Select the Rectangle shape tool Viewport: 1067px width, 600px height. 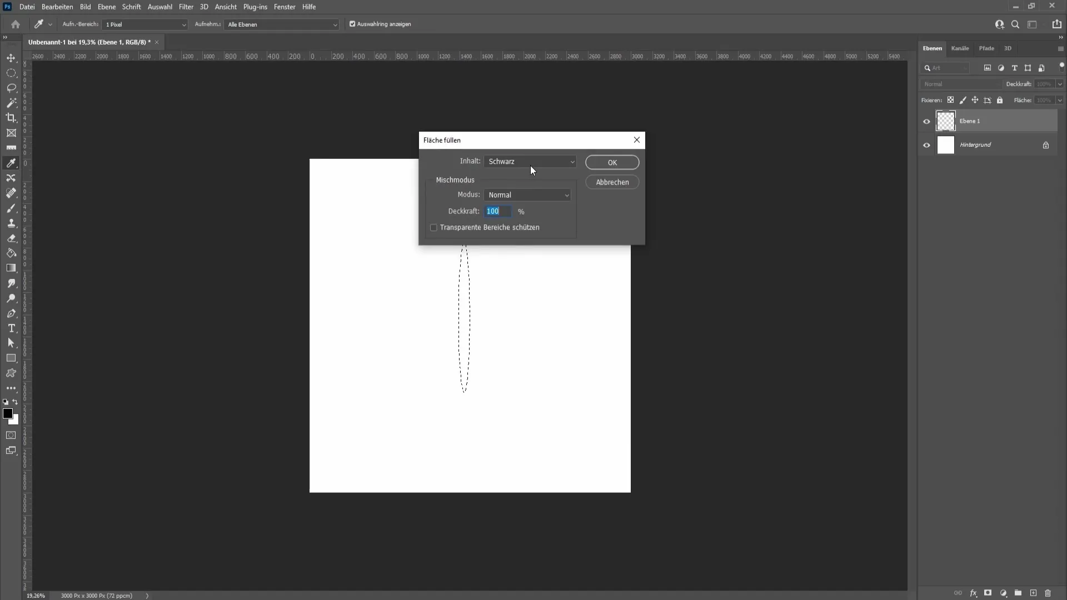11,358
